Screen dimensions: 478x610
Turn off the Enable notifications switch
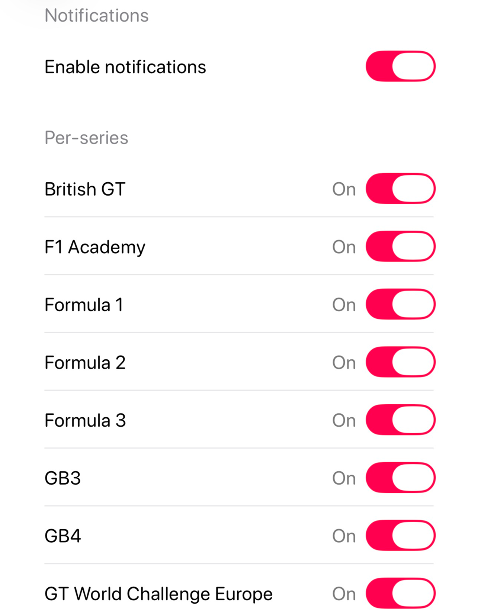point(400,67)
